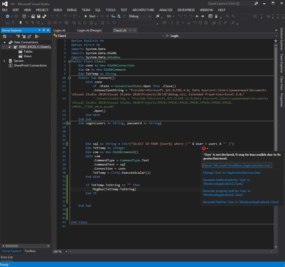
Task: Click the Open File folder icon
Action: (33, 16)
